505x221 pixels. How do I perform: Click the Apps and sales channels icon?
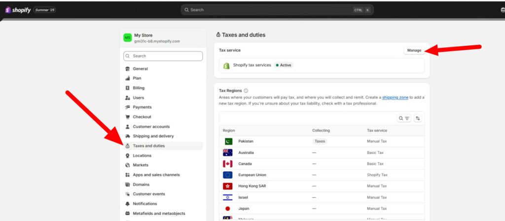click(x=127, y=175)
